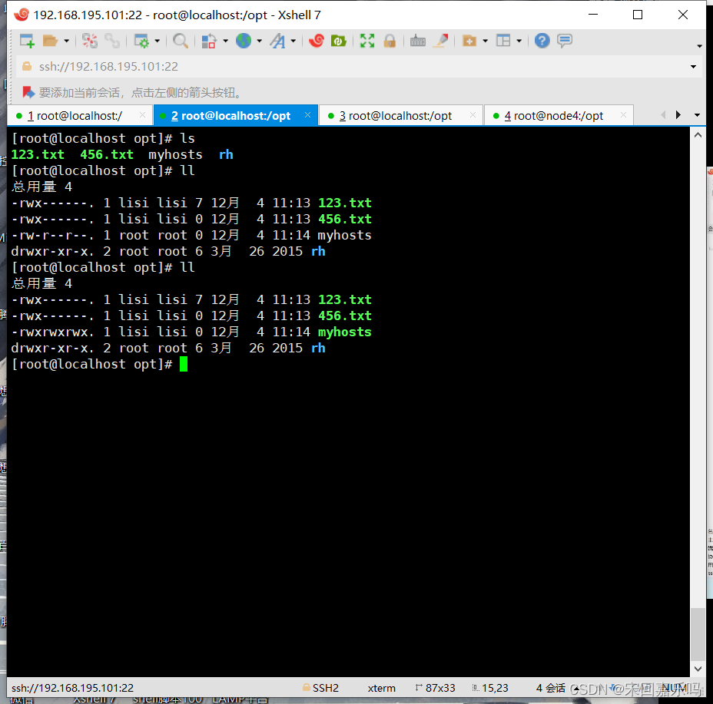The image size is (713, 704).
Task: Expand the new folder dropdown arrow
Action: pyautogui.click(x=485, y=41)
